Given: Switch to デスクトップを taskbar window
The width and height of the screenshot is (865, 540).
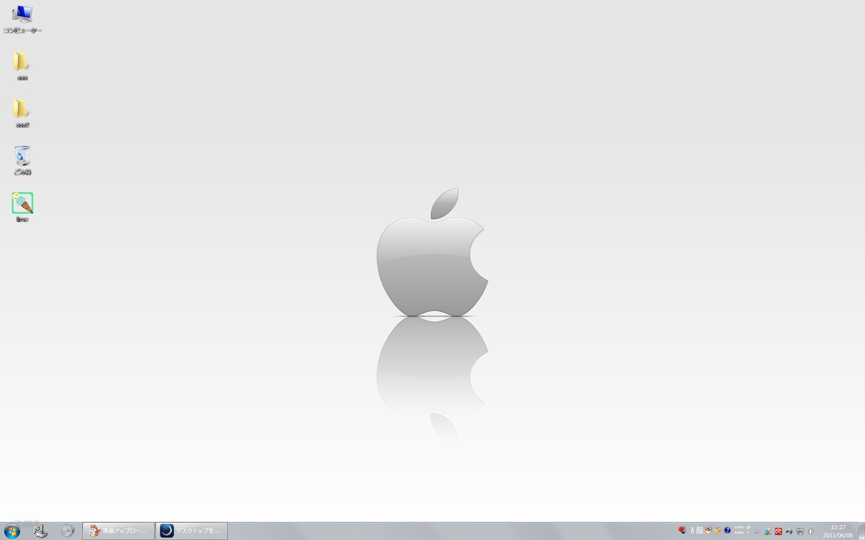Looking at the screenshot, I should click(x=191, y=531).
